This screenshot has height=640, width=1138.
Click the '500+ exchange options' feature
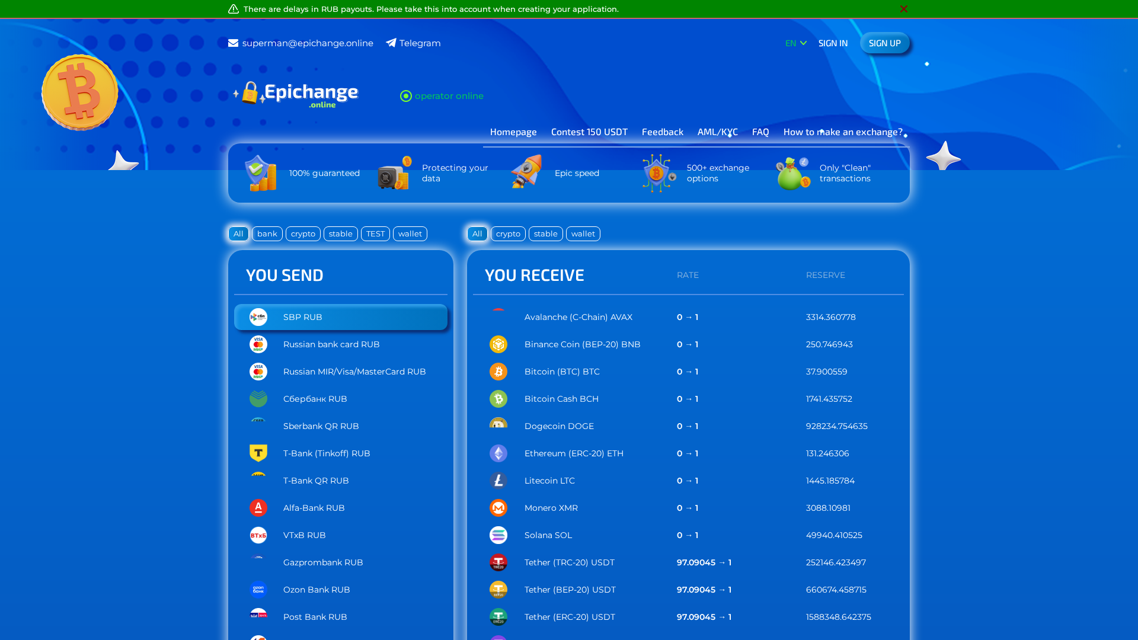(697, 173)
